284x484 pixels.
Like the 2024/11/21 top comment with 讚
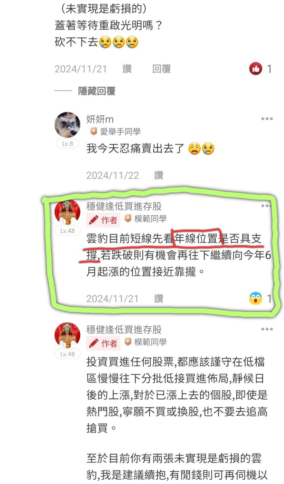[x=127, y=69]
